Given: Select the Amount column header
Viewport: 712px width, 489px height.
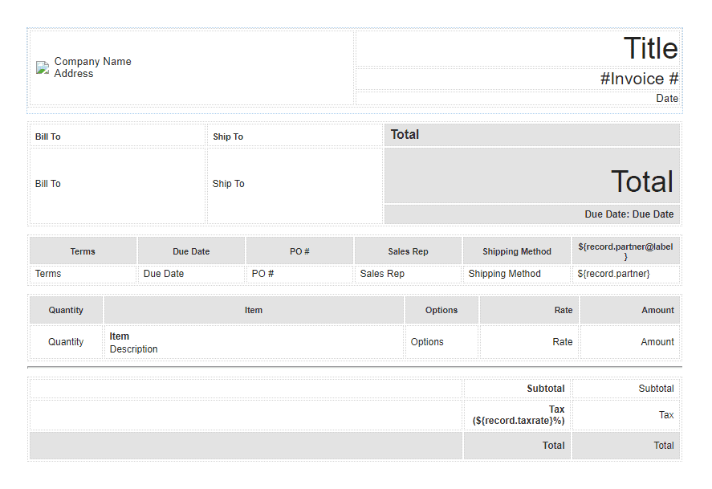Looking at the screenshot, I should [630, 310].
